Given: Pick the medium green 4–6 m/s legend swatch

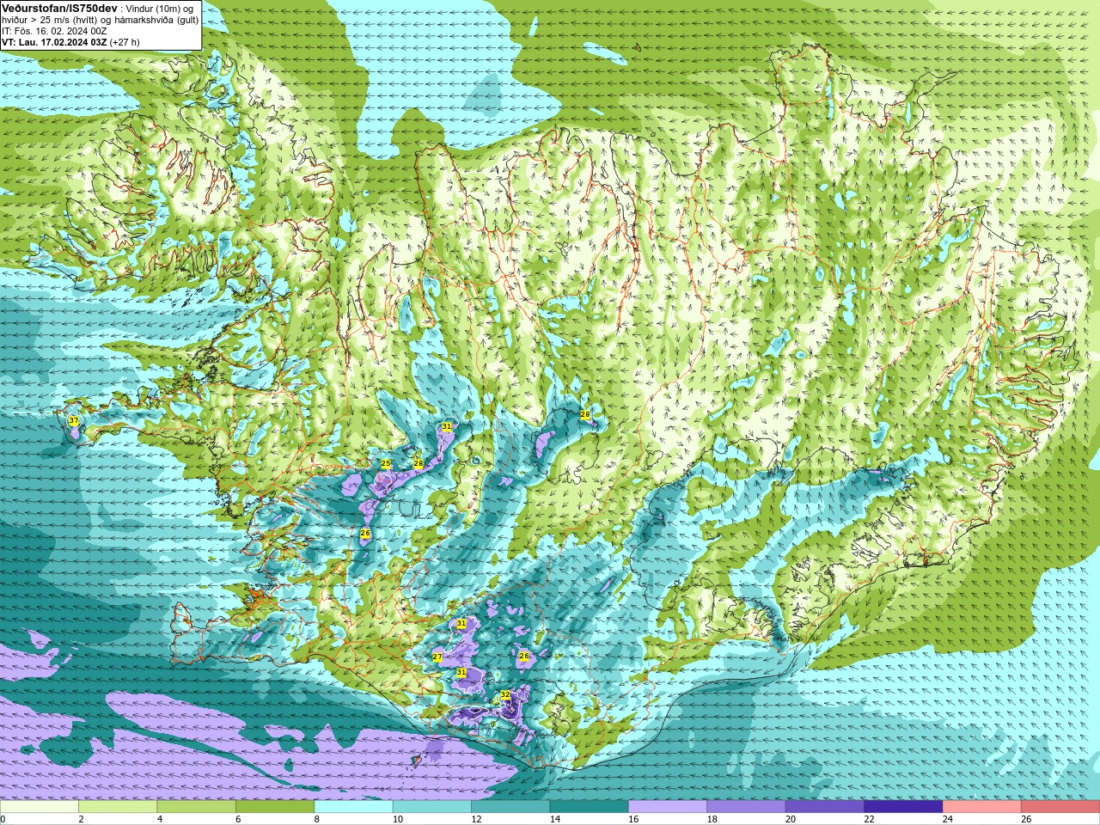Looking at the screenshot, I should [x=196, y=807].
